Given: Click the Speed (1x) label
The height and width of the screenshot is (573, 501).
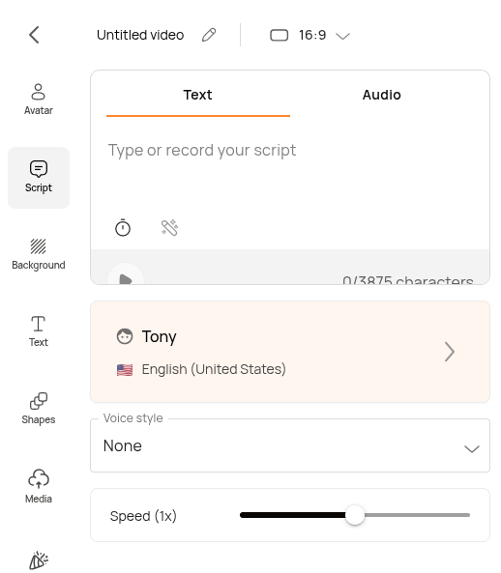Looking at the screenshot, I should (x=143, y=516).
